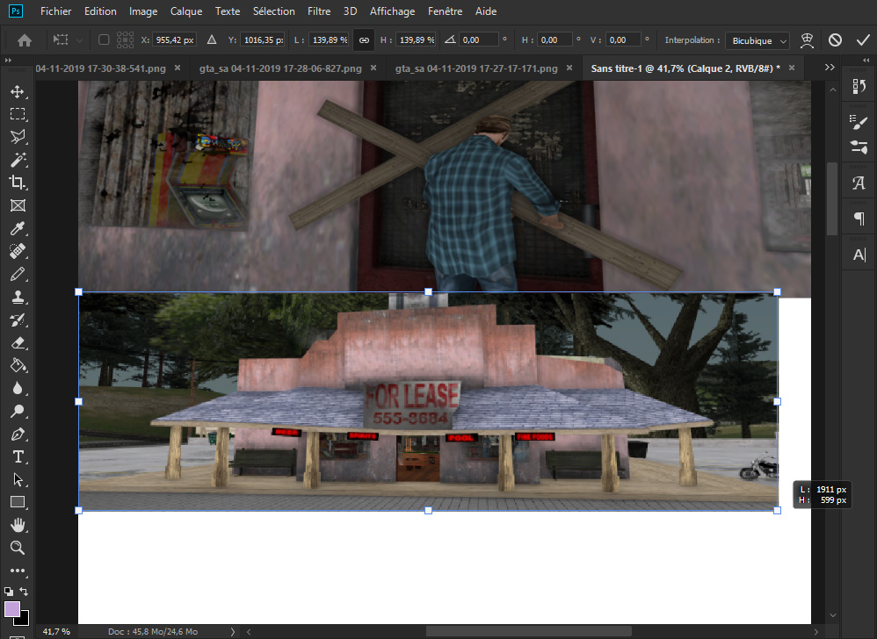Select the Zoom magnifier tool
Viewport: 877px width, 639px height.
coord(18,548)
